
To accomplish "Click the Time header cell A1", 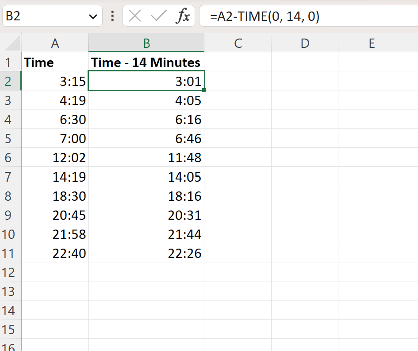I will (55, 62).
